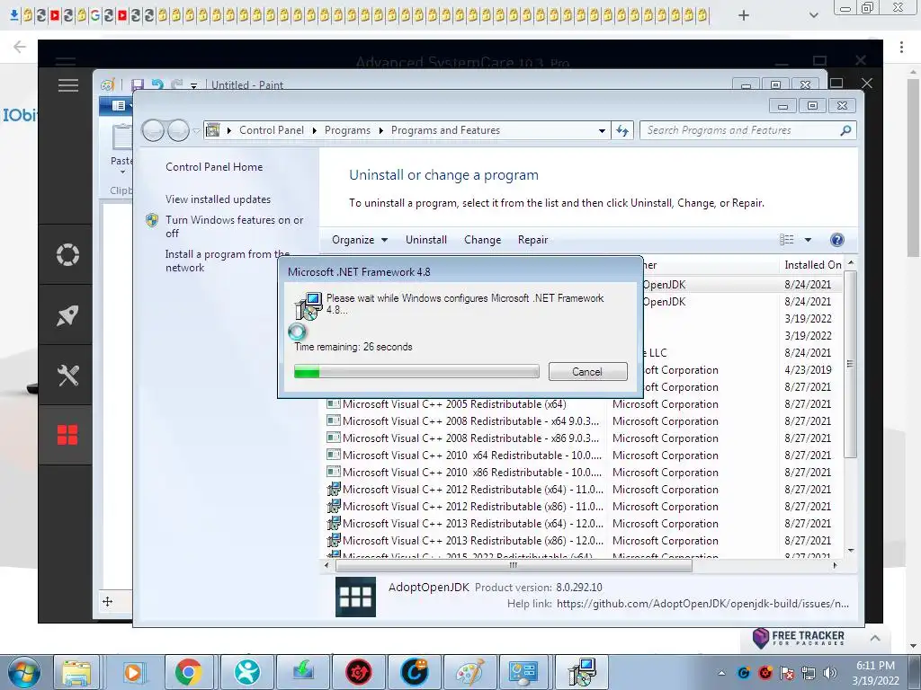Open the Organize dropdown menu
The height and width of the screenshot is (690, 921).
360,239
